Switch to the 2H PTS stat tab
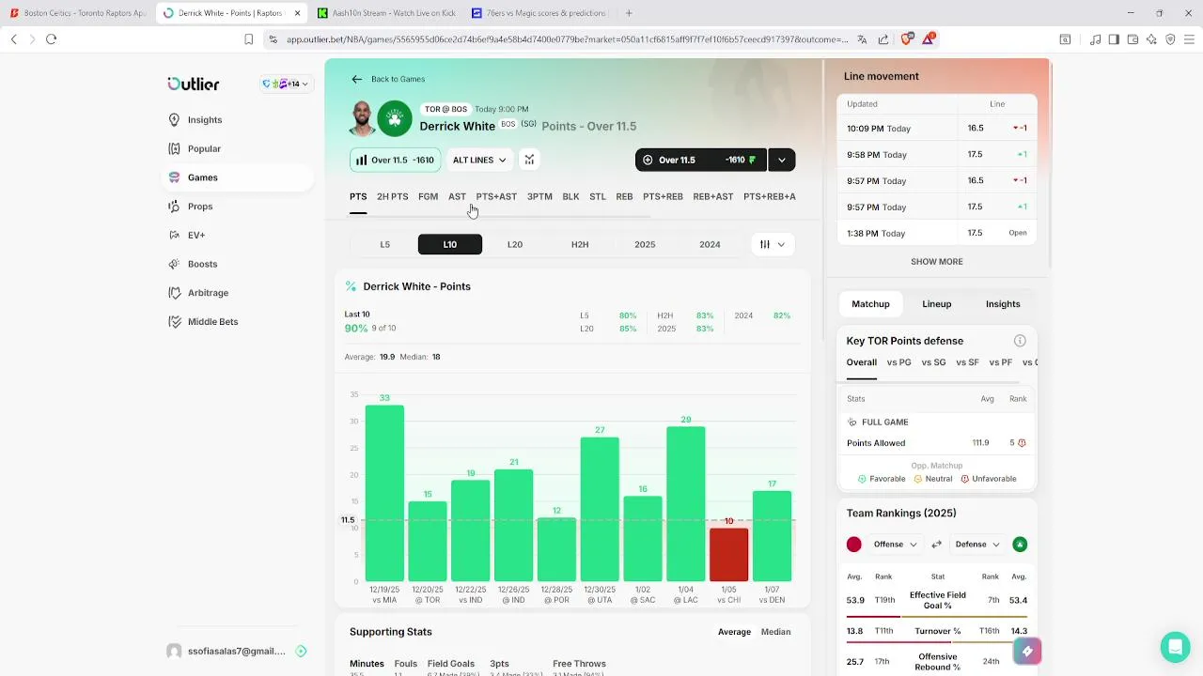1203x676 pixels. click(392, 196)
